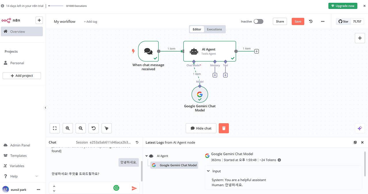Reset canvas zoom
368x194 pixels.
click(93, 128)
